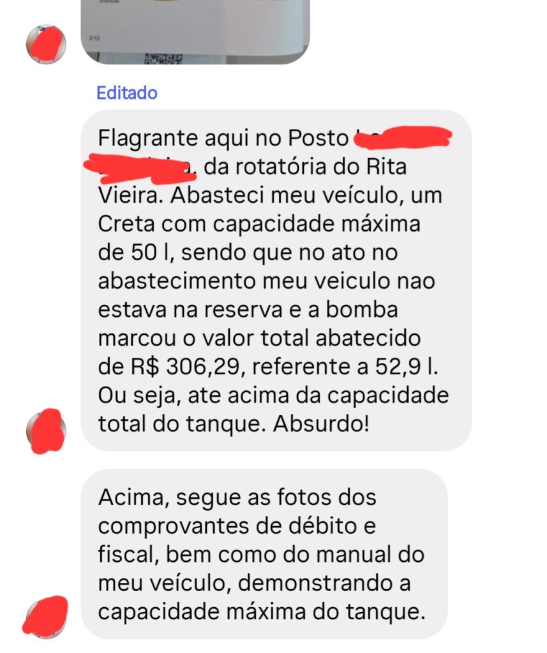Tap the red scribble before da rotatória

coord(140,168)
